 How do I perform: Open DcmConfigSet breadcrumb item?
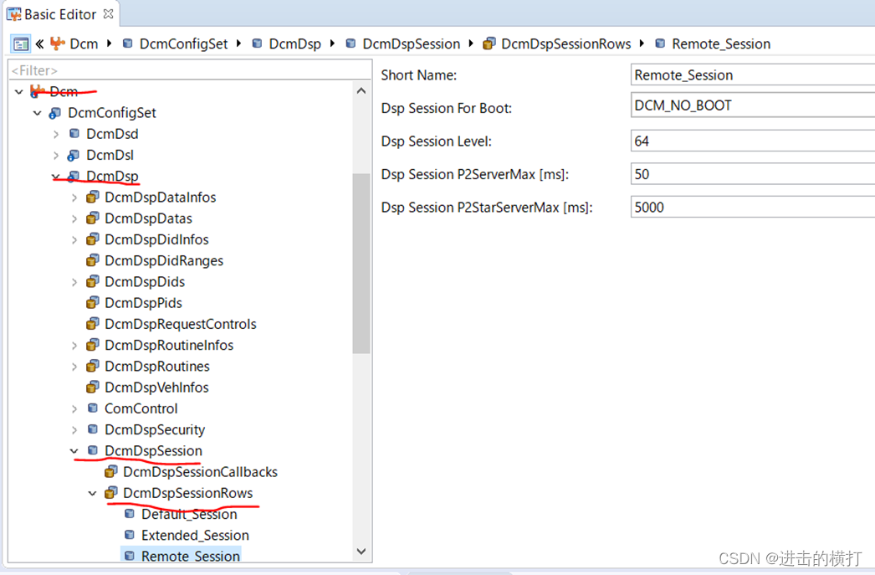[x=183, y=44]
